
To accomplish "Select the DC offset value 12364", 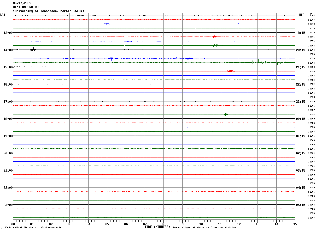I will pos(311,50).
